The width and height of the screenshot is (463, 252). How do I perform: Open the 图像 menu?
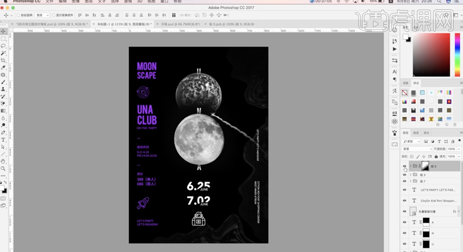76,1
